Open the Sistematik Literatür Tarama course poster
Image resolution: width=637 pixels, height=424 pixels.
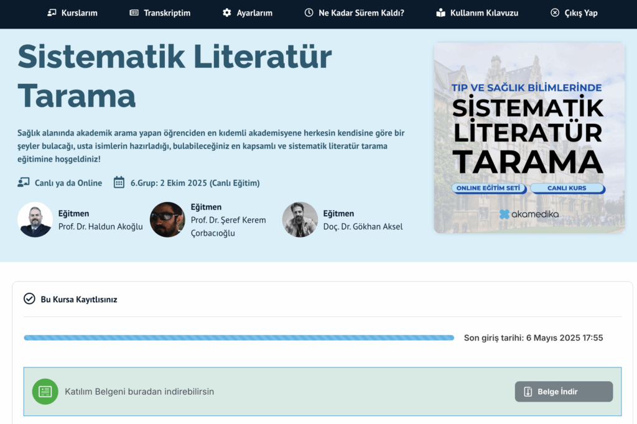click(529, 138)
